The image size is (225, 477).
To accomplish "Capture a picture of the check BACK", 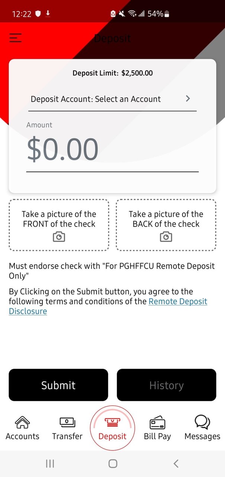I will (x=166, y=225).
